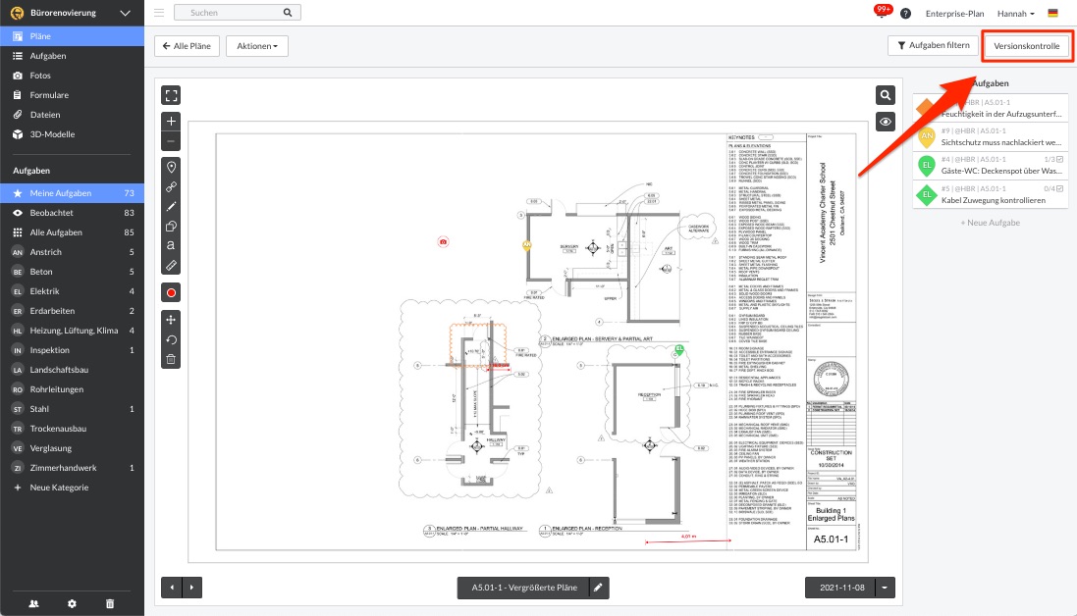
Task: Open the Aktionen dropdown
Action: 256,45
